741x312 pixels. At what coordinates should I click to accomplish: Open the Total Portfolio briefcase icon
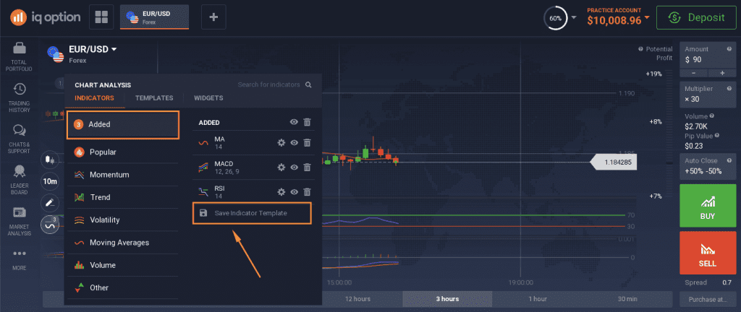(20, 48)
